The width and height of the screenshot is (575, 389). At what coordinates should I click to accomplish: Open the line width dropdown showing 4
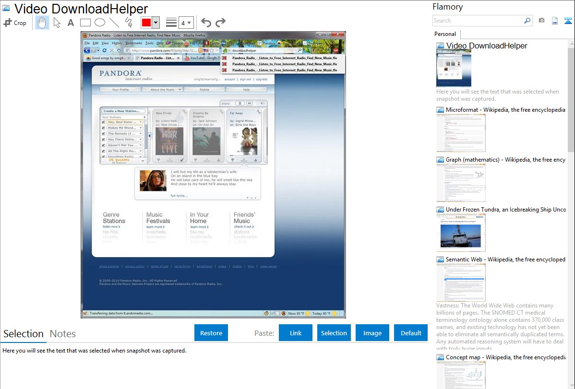[186, 23]
